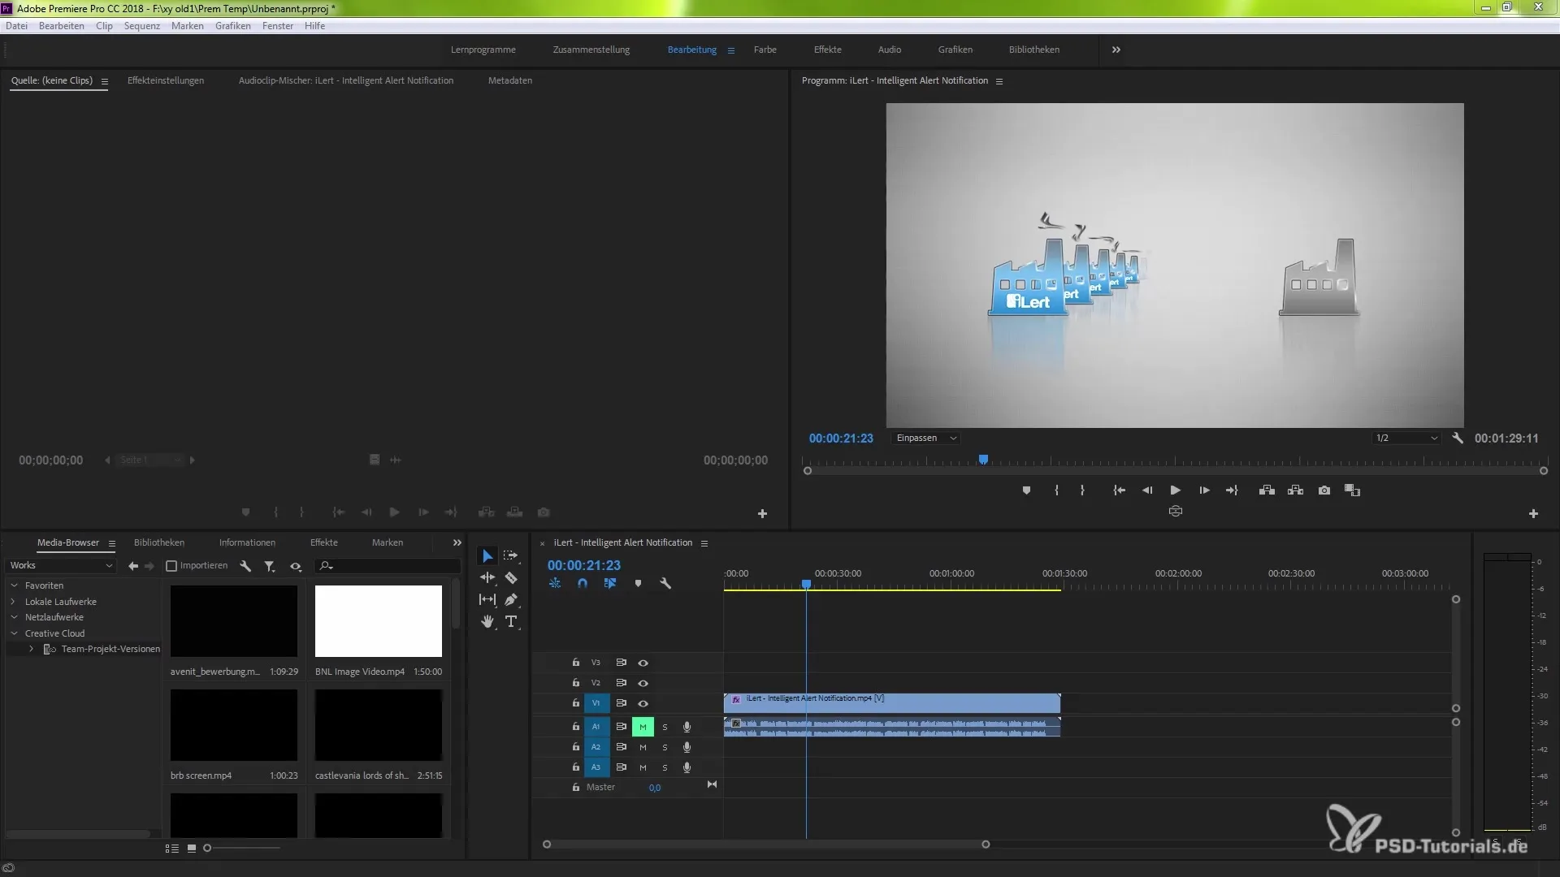Switch to the Farbe workspace
Viewport: 1560px width, 877px height.
click(765, 50)
